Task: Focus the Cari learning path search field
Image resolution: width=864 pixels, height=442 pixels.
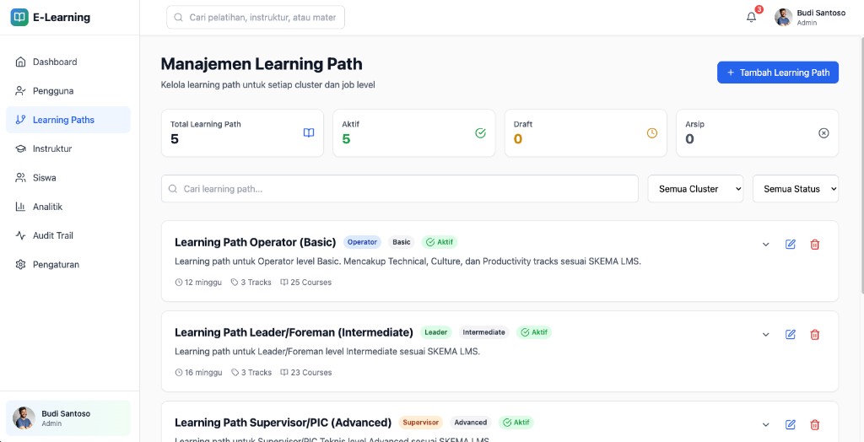Action: click(399, 189)
